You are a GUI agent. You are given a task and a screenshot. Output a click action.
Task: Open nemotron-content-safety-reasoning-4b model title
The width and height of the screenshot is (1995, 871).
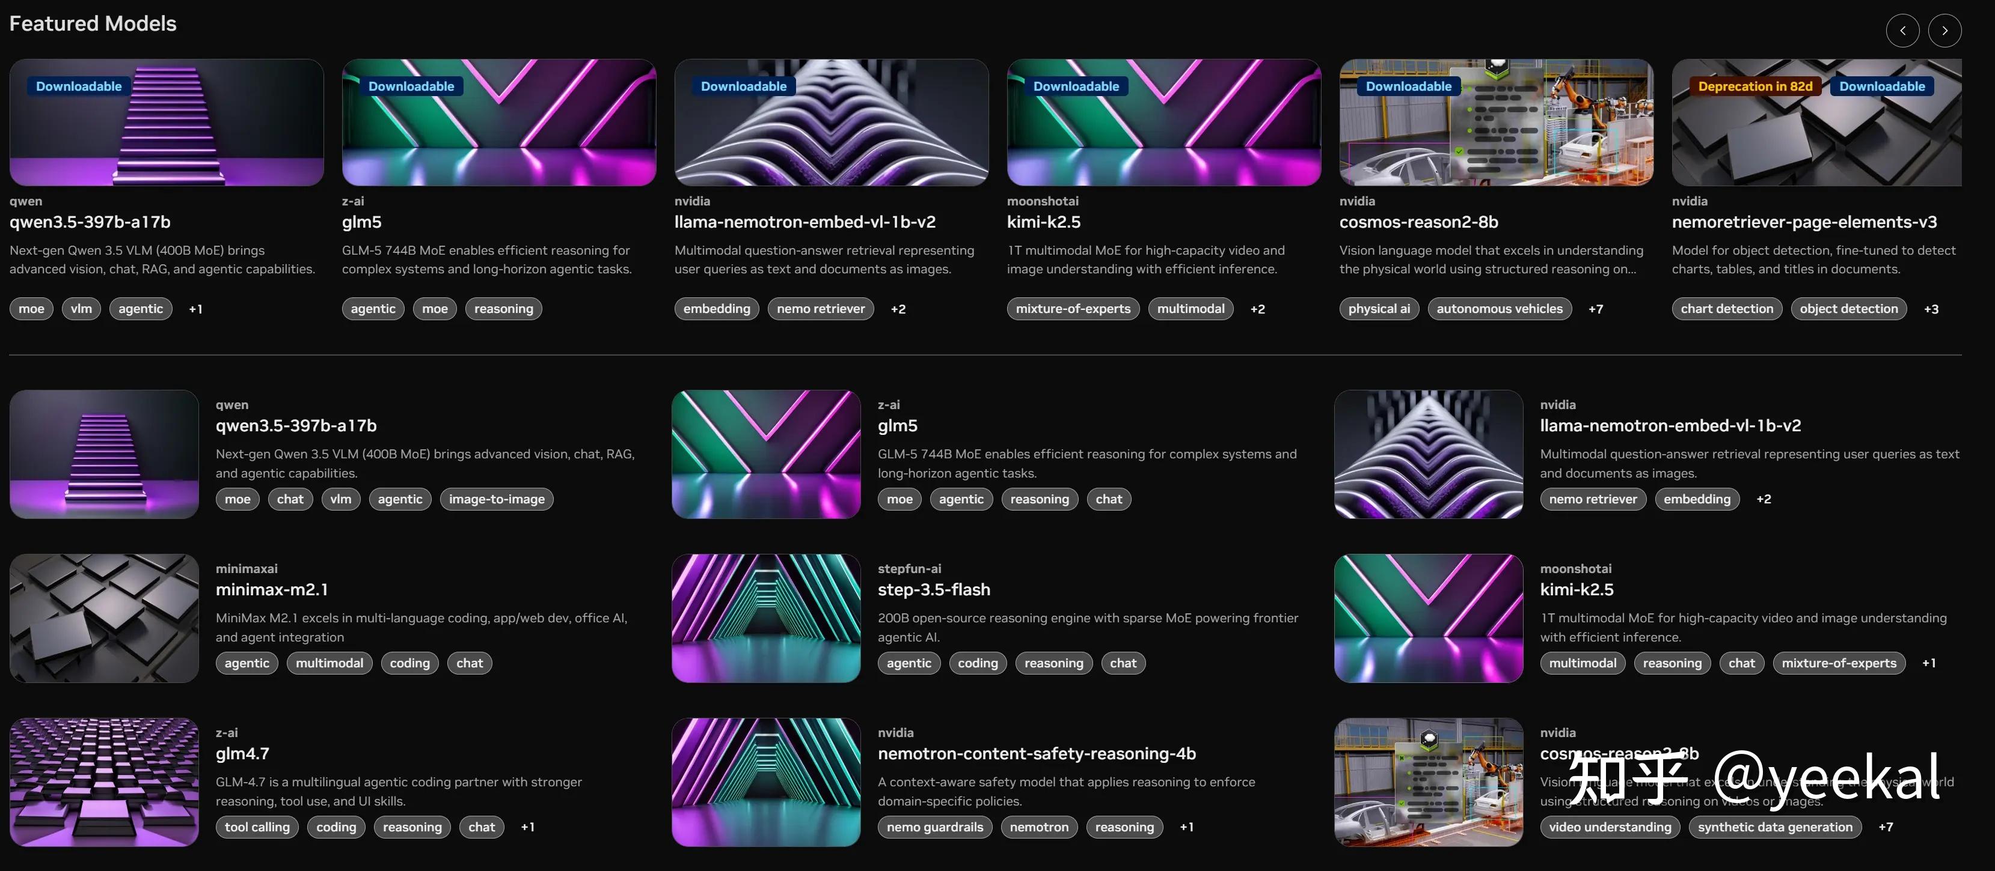(x=1036, y=753)
